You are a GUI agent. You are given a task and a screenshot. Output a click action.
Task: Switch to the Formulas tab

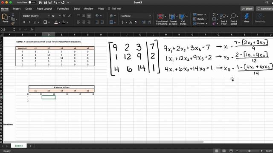(63, 8)
